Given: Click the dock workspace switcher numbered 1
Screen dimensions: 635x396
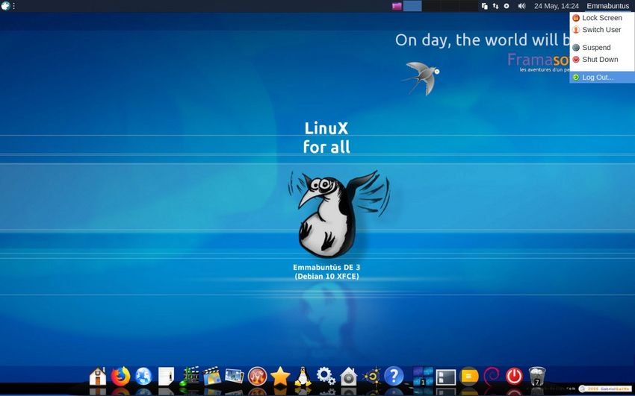Looking at the screenshot, I should pos(423,376).
